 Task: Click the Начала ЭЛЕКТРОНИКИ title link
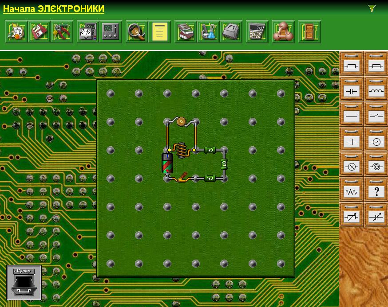point(53,9)
